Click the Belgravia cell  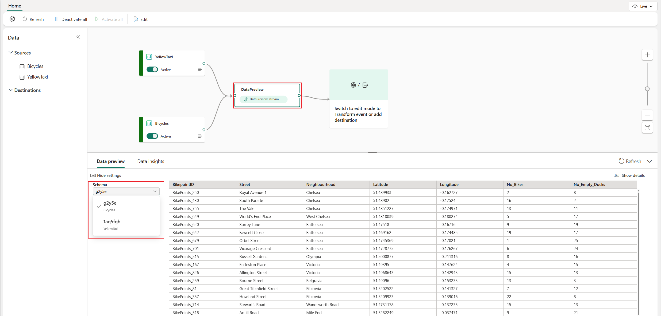(336, 281)
